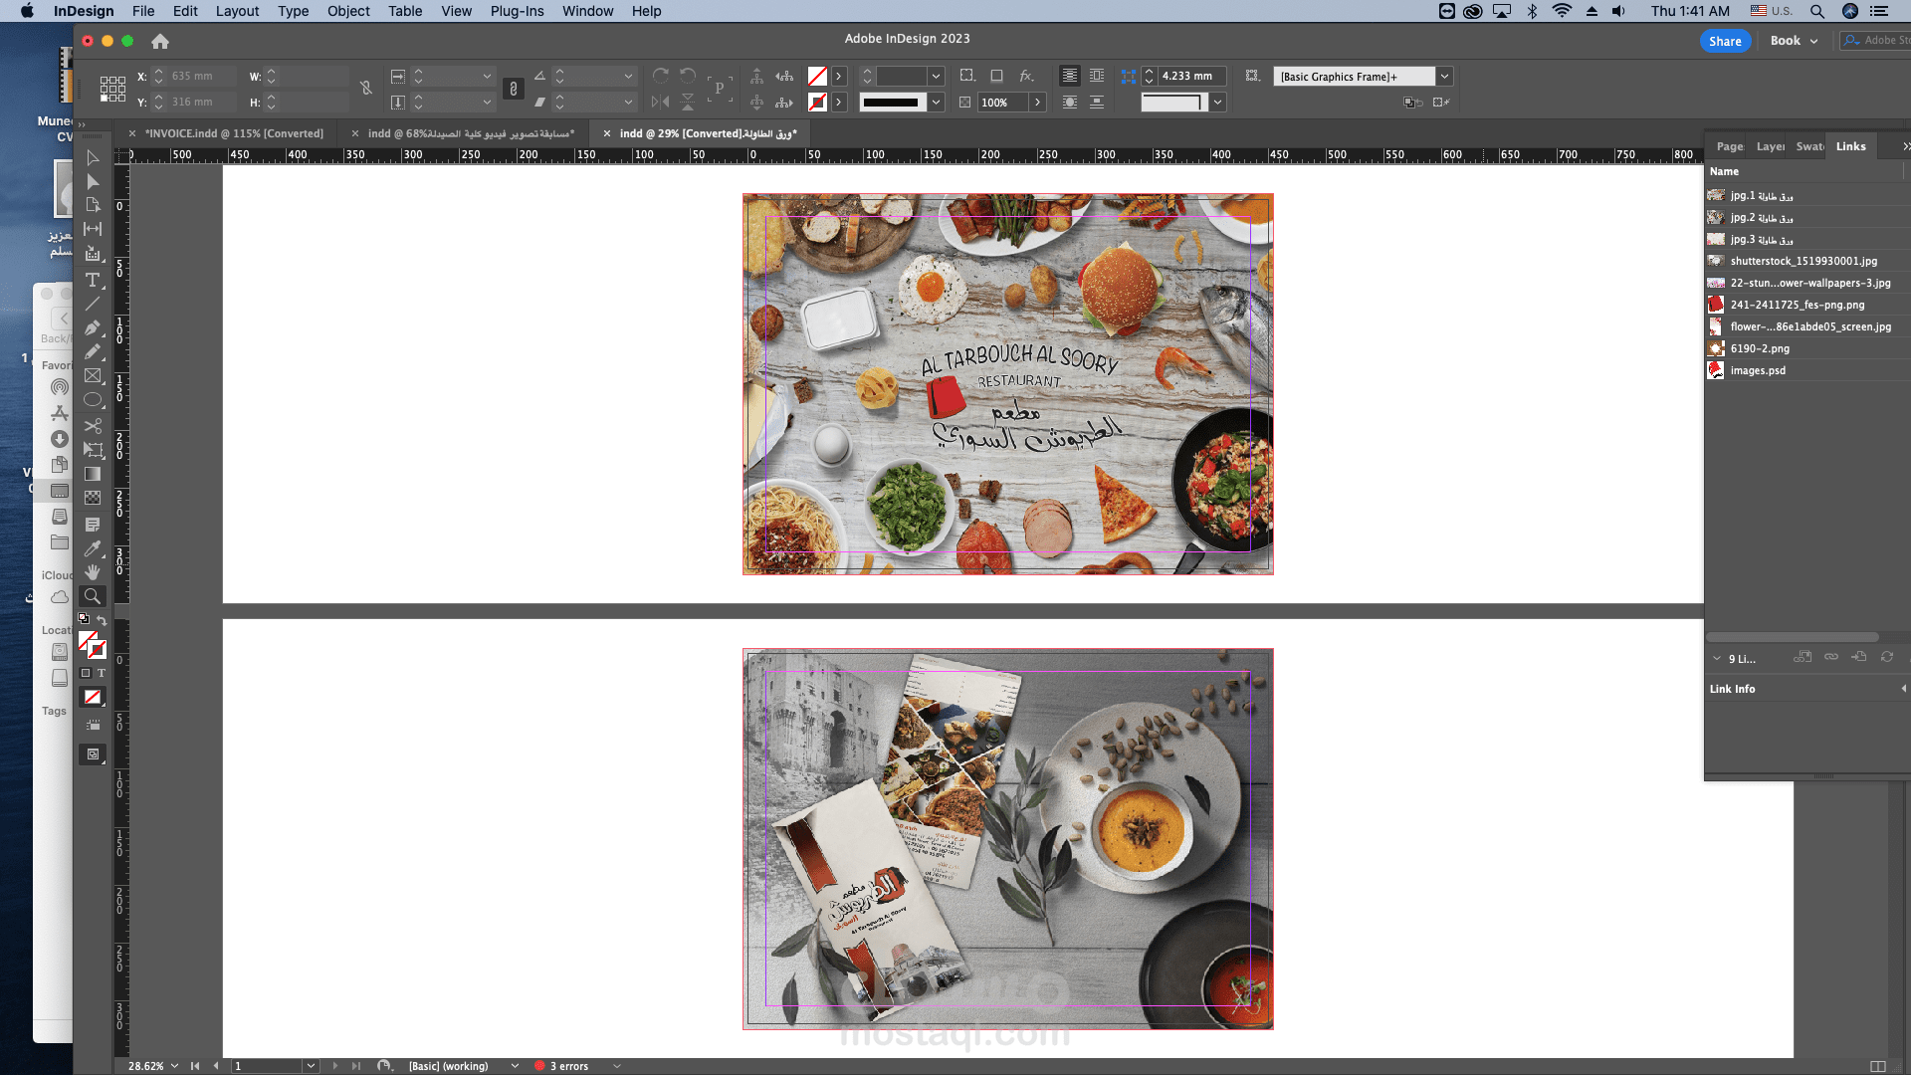Select the Hand tool

[x=93, y=572]
